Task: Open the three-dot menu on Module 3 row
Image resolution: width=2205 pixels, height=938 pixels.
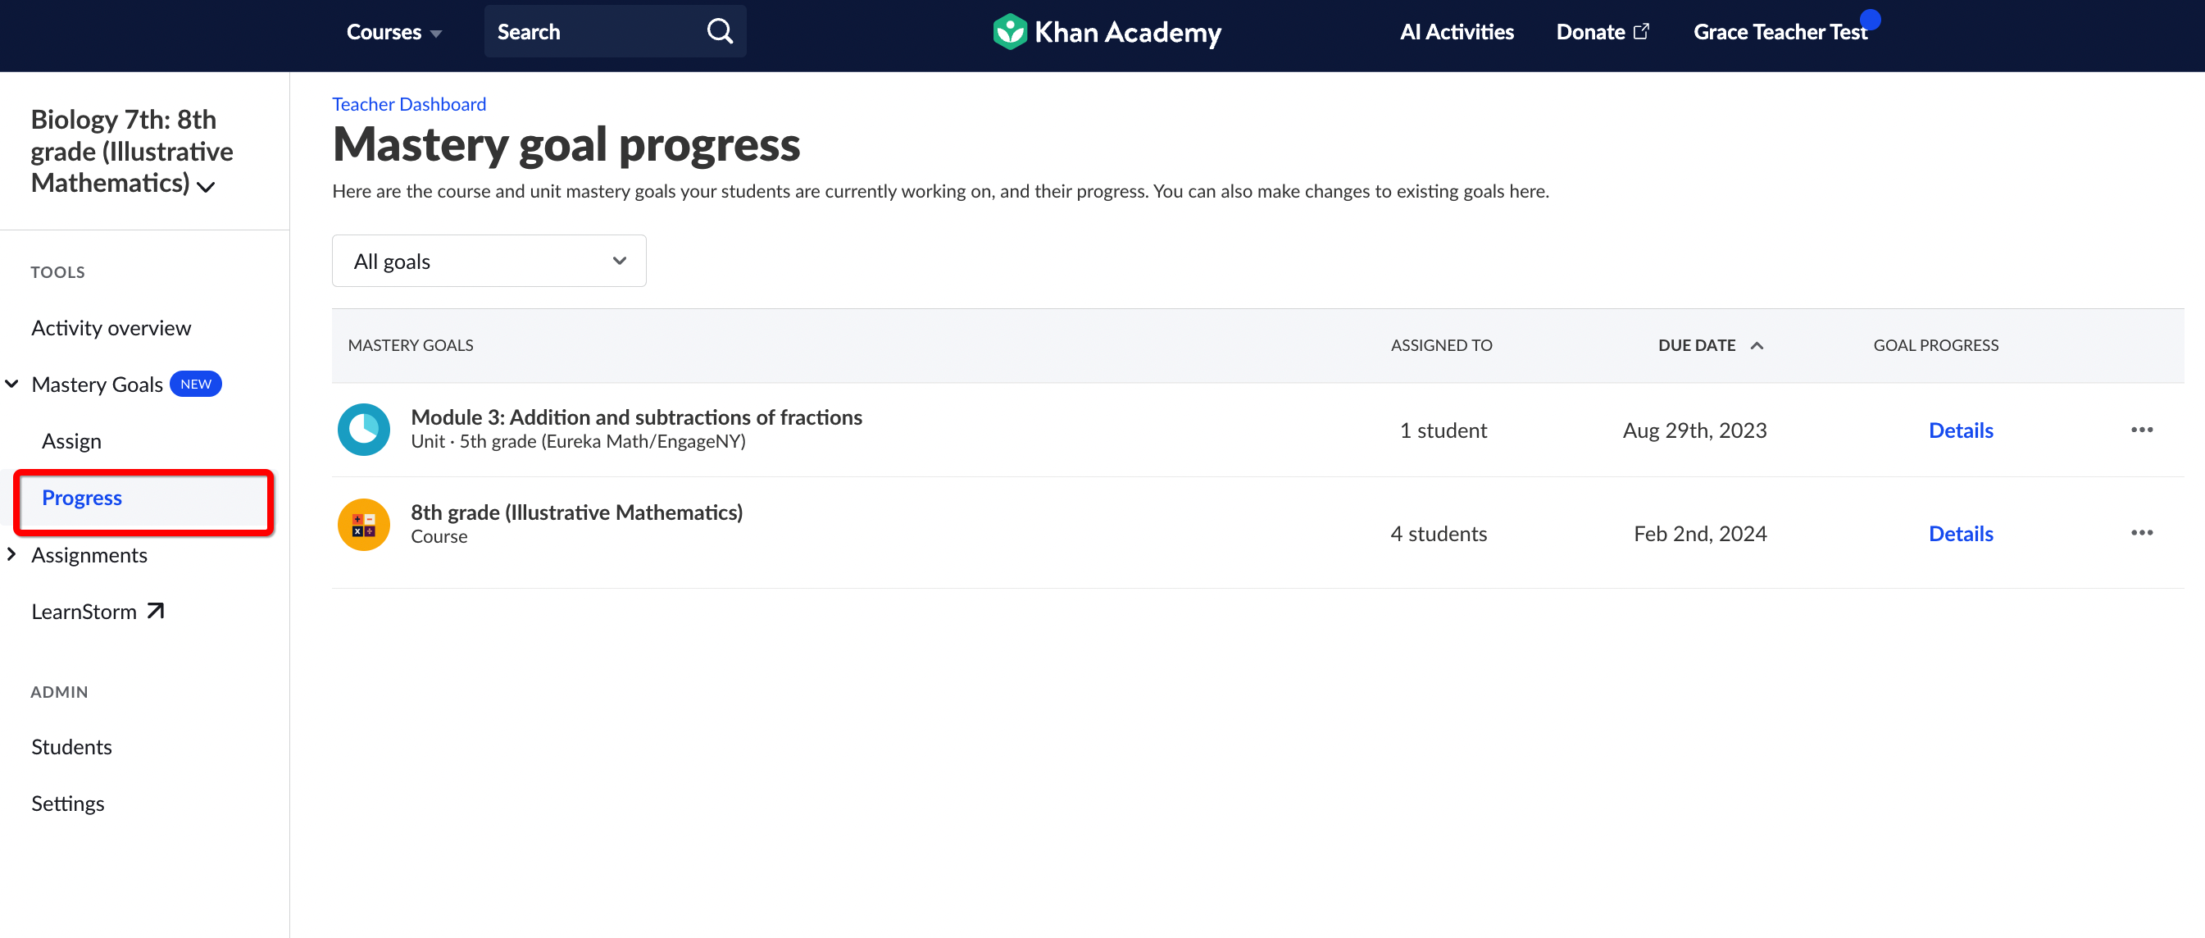Action: pos(2143,430)
